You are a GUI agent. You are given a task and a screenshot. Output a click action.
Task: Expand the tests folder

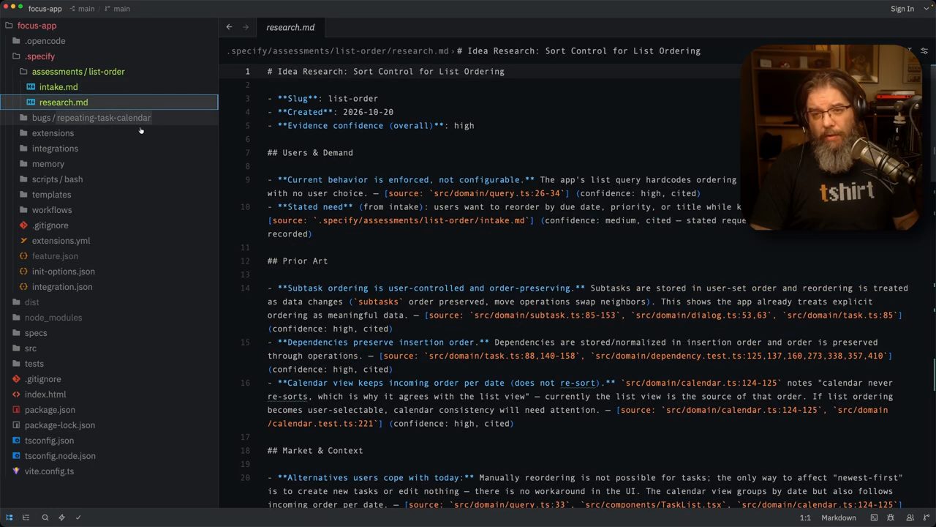pyautogui.click(x=28, y=364)
